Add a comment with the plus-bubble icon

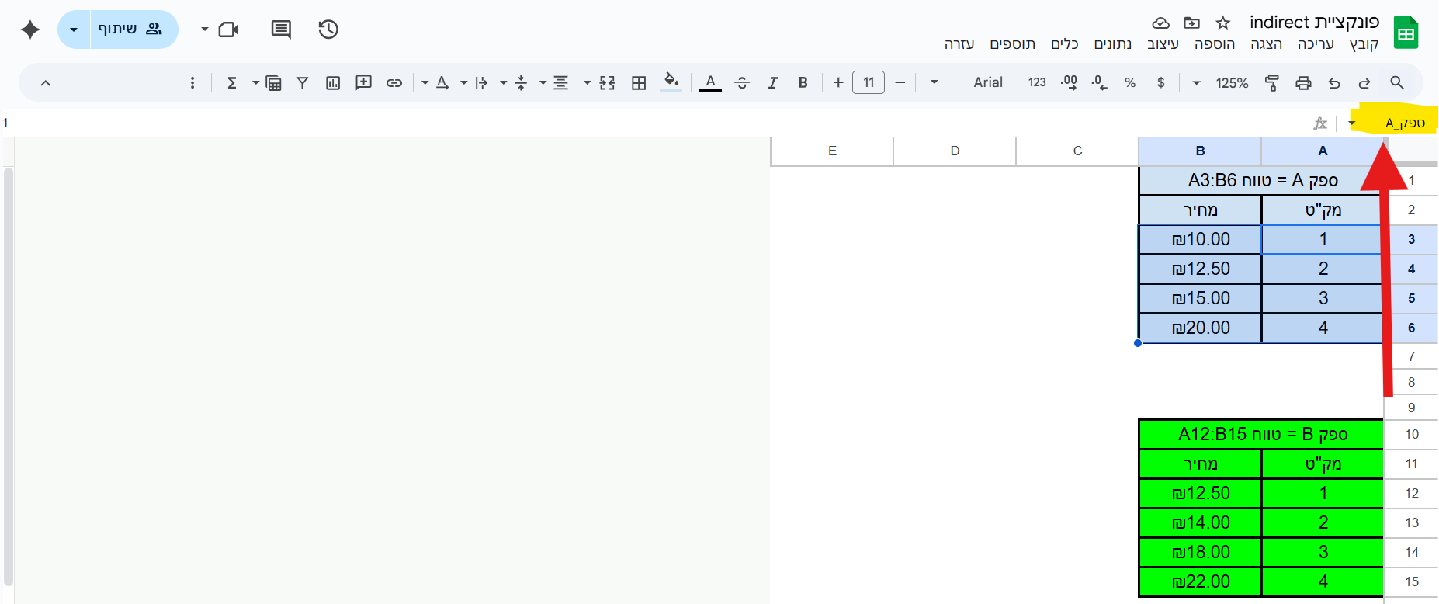[x=363, y=82]
